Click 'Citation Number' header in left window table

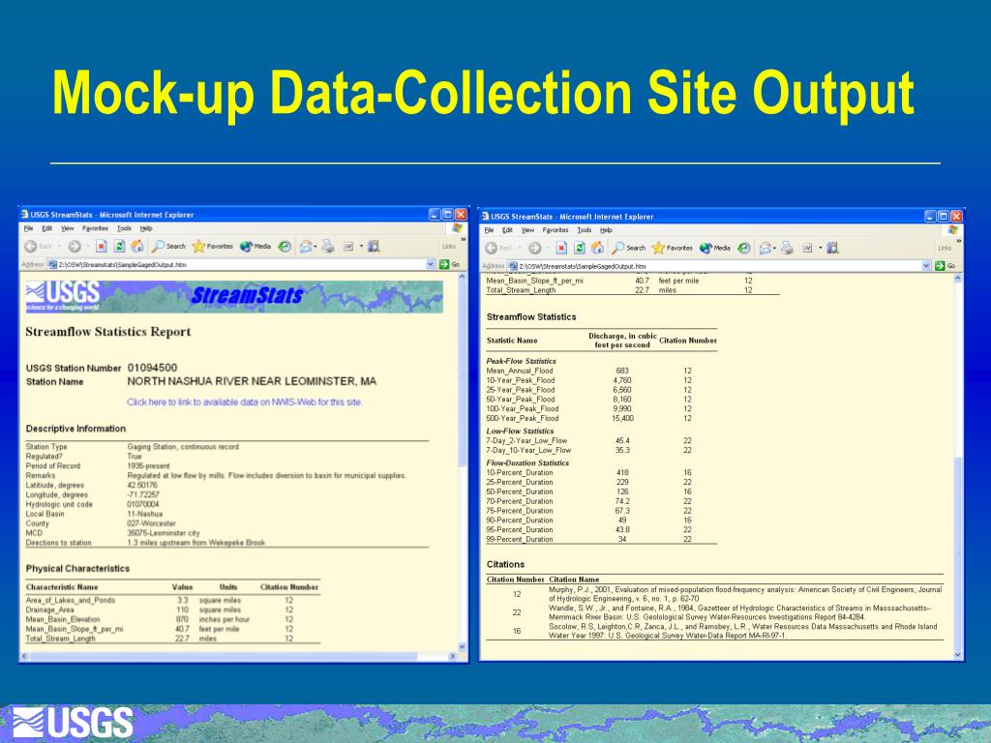(x=289, y=587)
